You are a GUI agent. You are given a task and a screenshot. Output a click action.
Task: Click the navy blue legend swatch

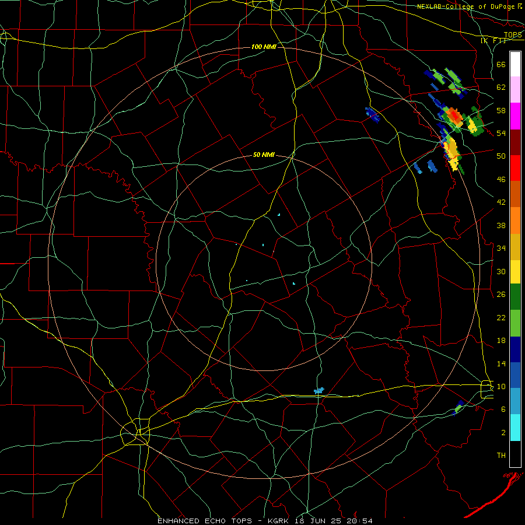pyautogui.click(x=515, y=349)
